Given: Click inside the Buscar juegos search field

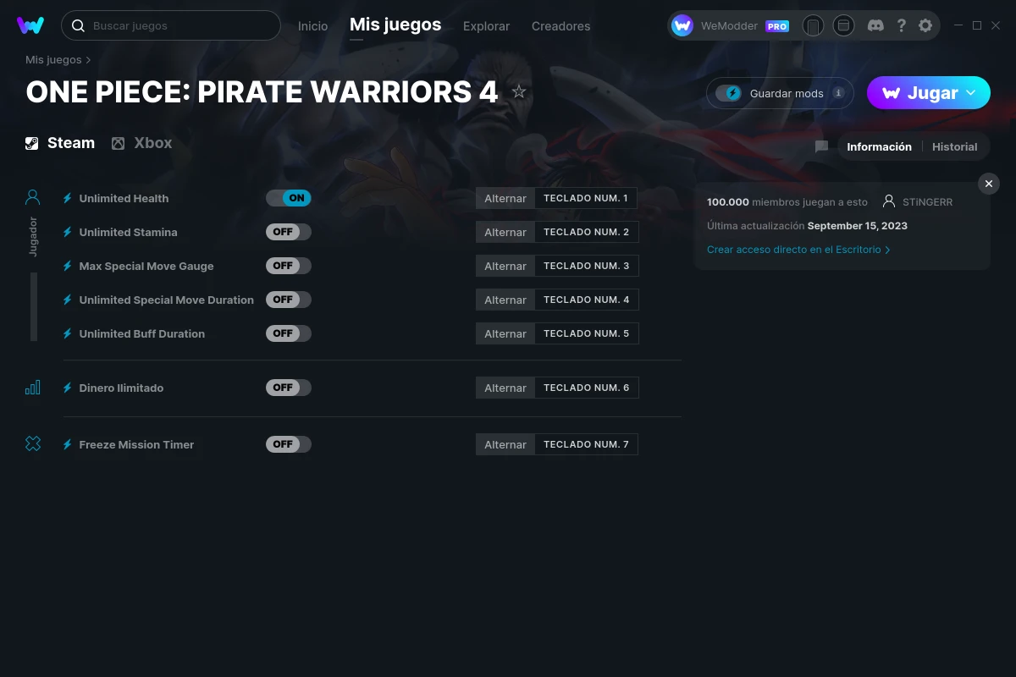Looking at the screenshot, I should click(170, 25).
